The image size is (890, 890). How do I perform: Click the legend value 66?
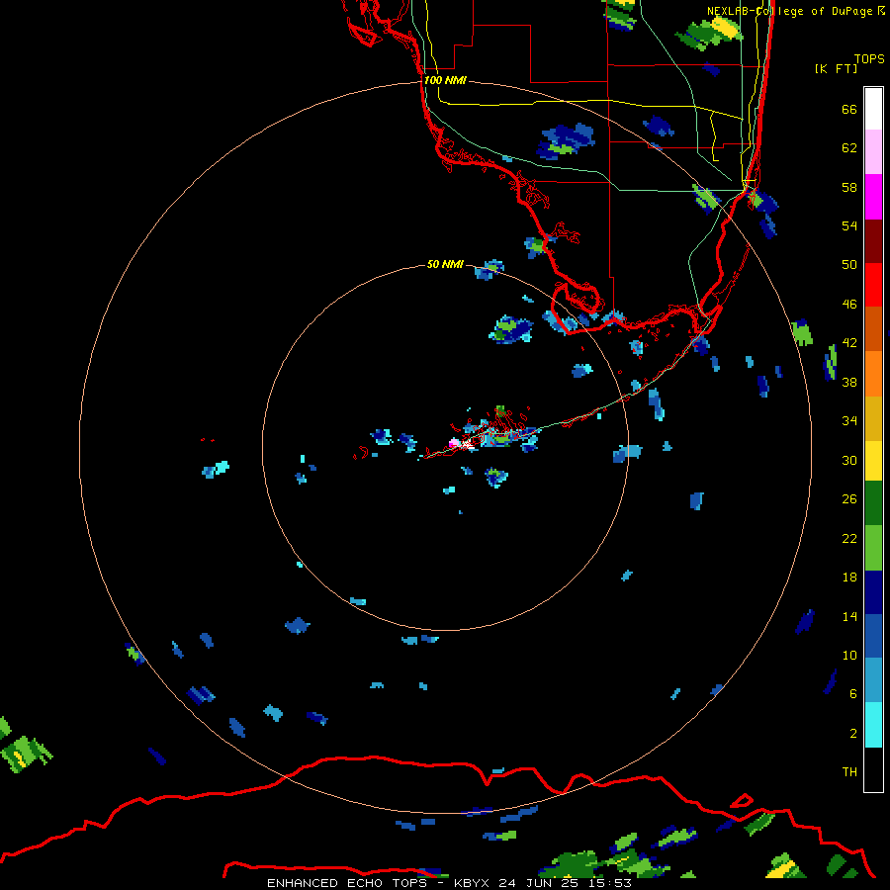pyautogui.click(x=849, y=109)
